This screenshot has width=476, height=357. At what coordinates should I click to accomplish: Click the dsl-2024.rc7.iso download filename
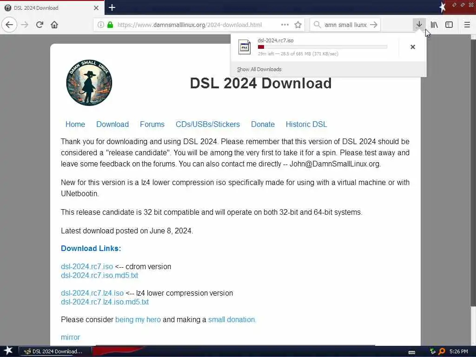[x=275, y=40]
